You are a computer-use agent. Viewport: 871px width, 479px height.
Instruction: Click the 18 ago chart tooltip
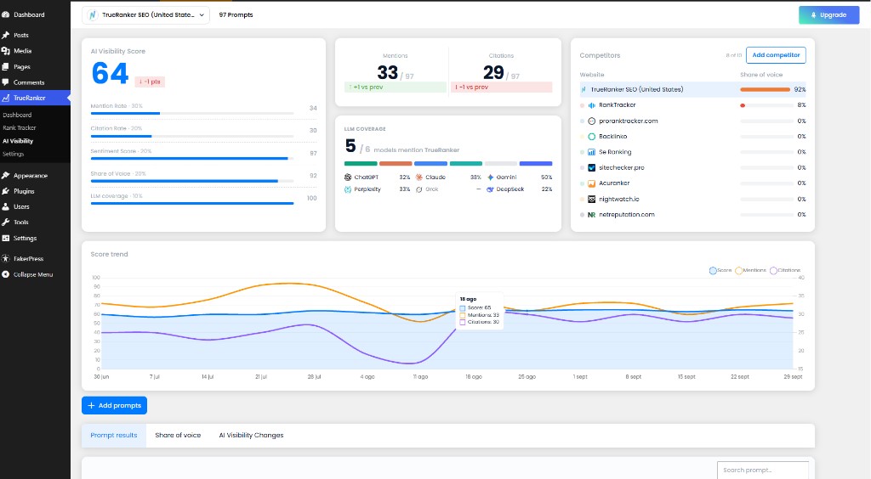coord(480,311)
